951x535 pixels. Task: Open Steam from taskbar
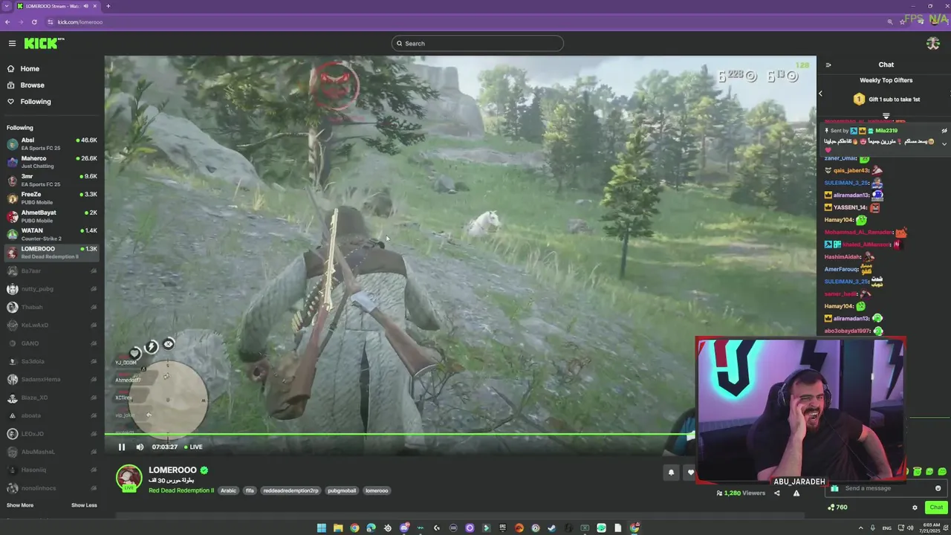pyautogui.click(x=551, y=528)
